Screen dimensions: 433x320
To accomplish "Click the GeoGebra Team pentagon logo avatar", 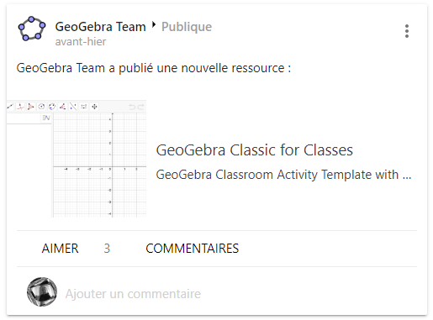I will [x=32, y=29].
